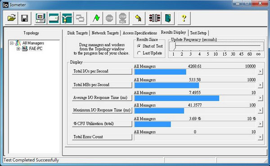Select Start of Test radio button
Image resolution: width=270 pixels, height=166 pixels.
click(x=139, y=46)
